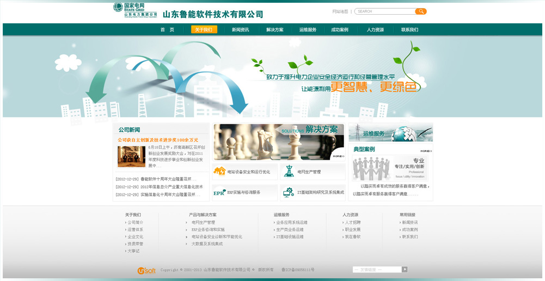This screenshot has width=545, height=281.
Task: Open the 友情链接 dropdown in the footer
Action: (x=377, y=270)
